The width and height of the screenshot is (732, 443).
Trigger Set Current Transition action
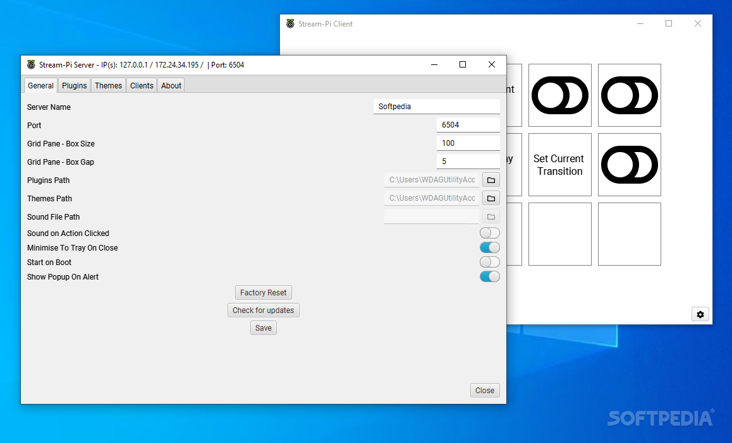[559, 165]
